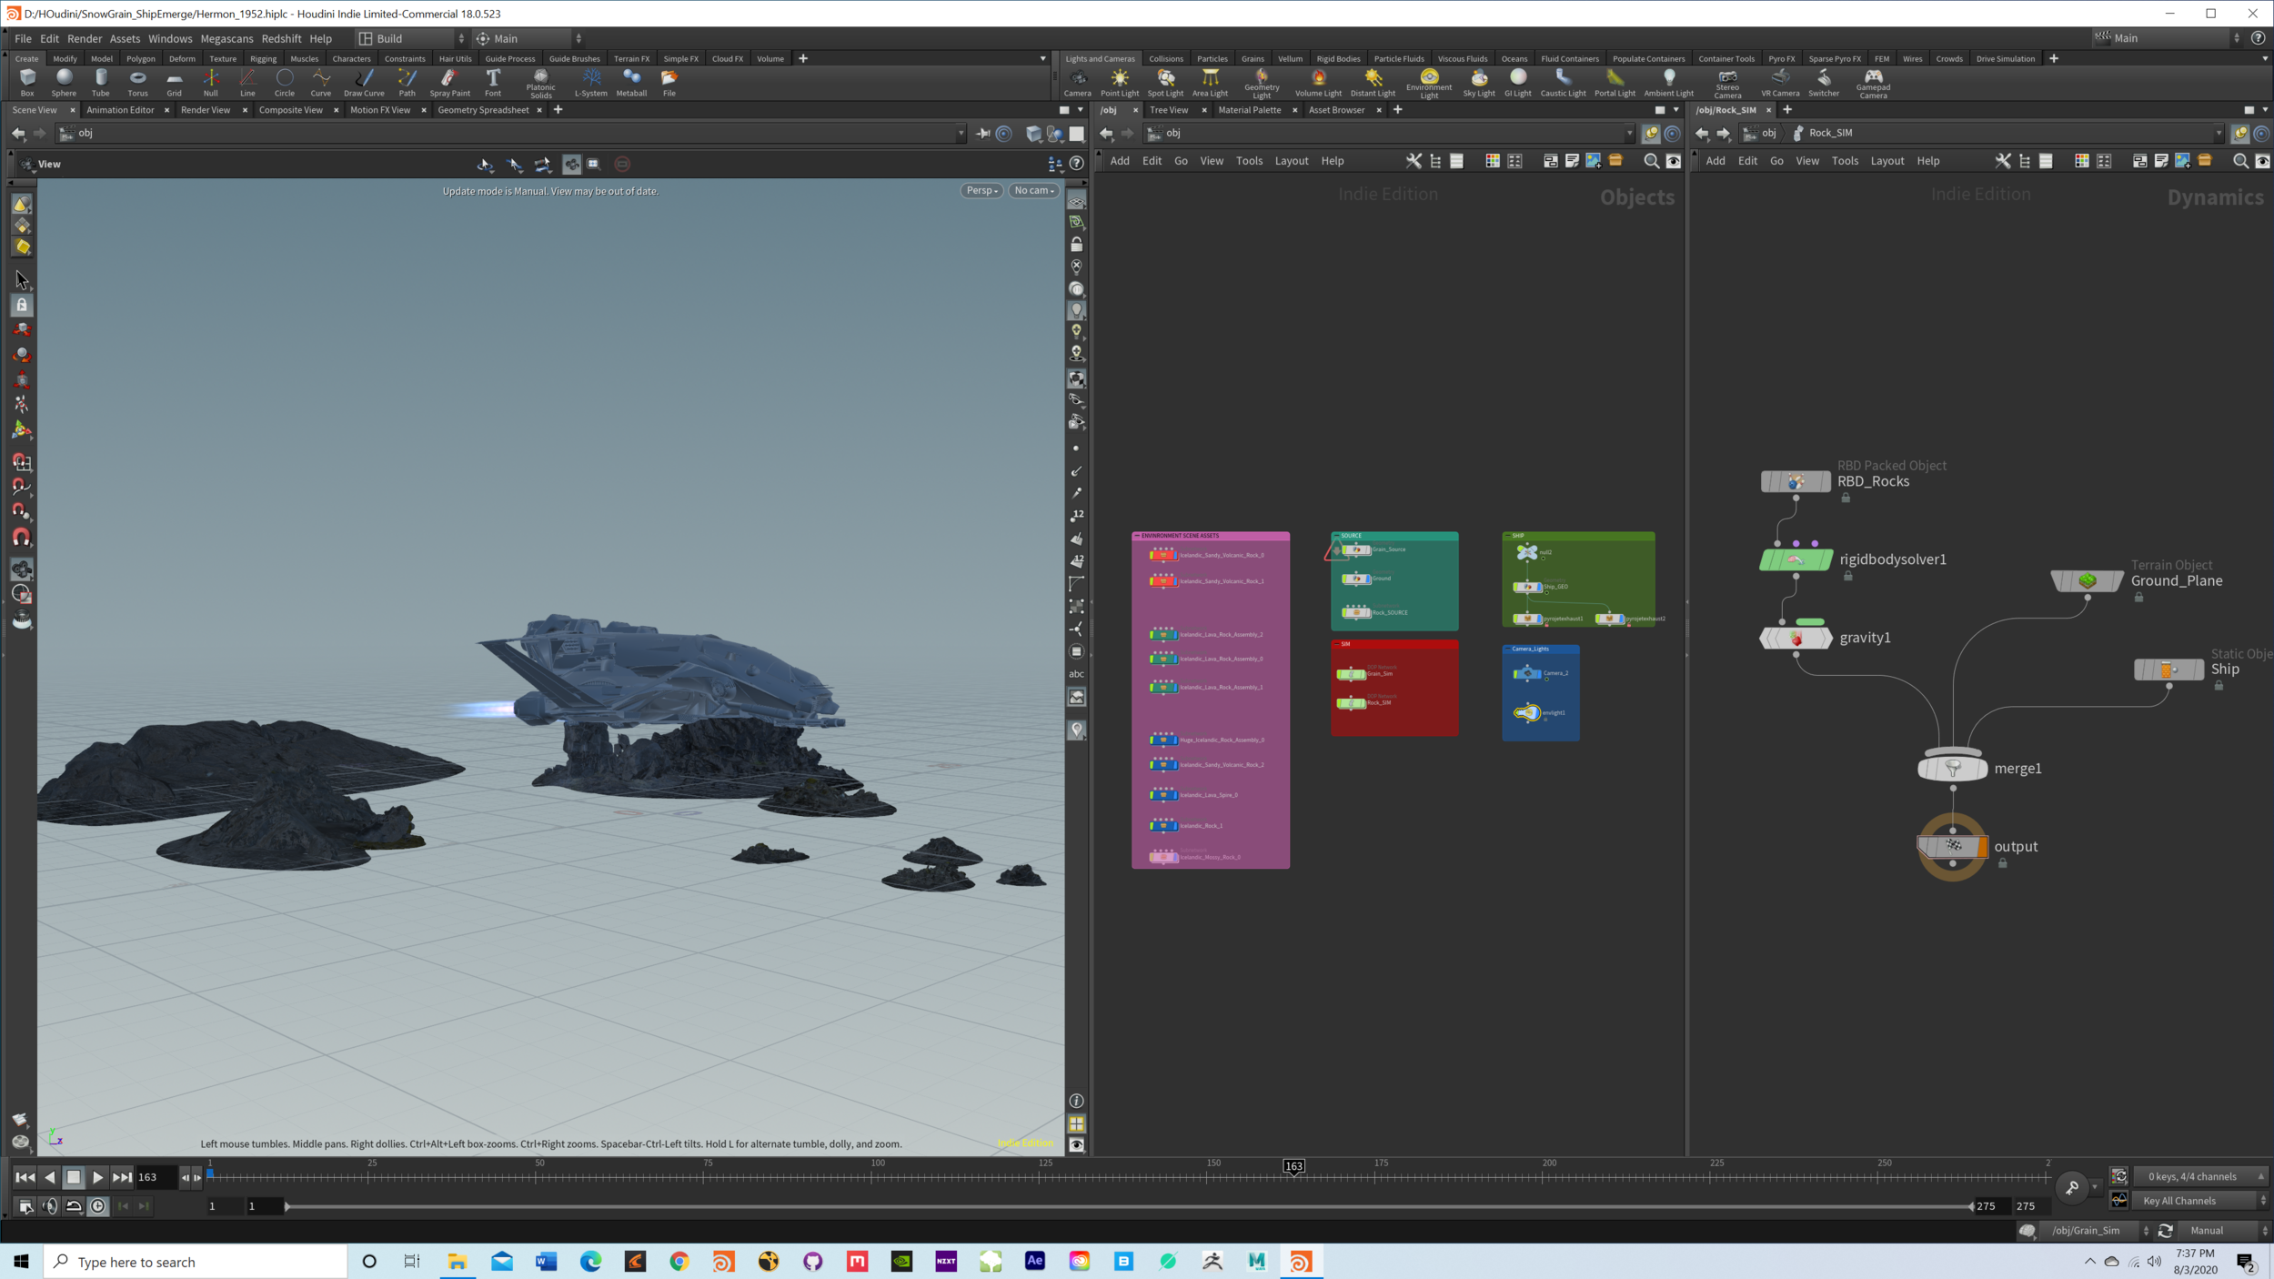
Task: Switch to the Geometry Spreadsheet tab
Action: [x=483, y=110]
